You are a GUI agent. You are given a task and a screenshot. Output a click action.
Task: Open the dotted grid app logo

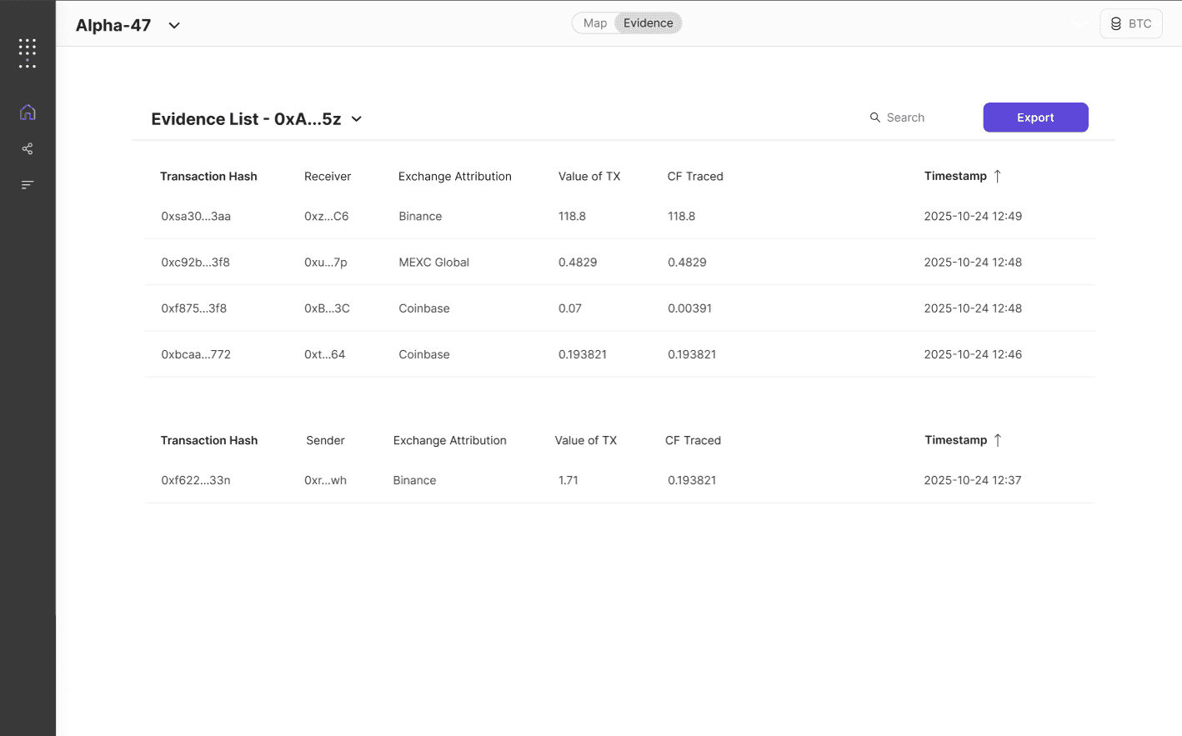(28, 53)
